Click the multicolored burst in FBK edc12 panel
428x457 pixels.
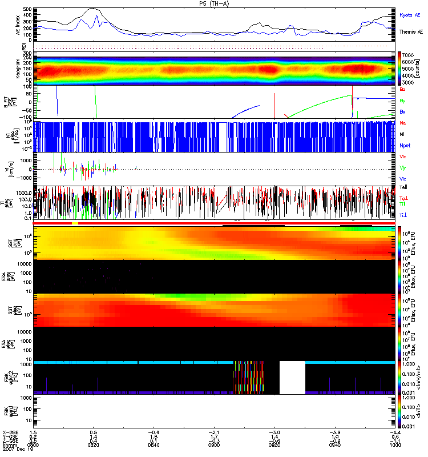249,378
